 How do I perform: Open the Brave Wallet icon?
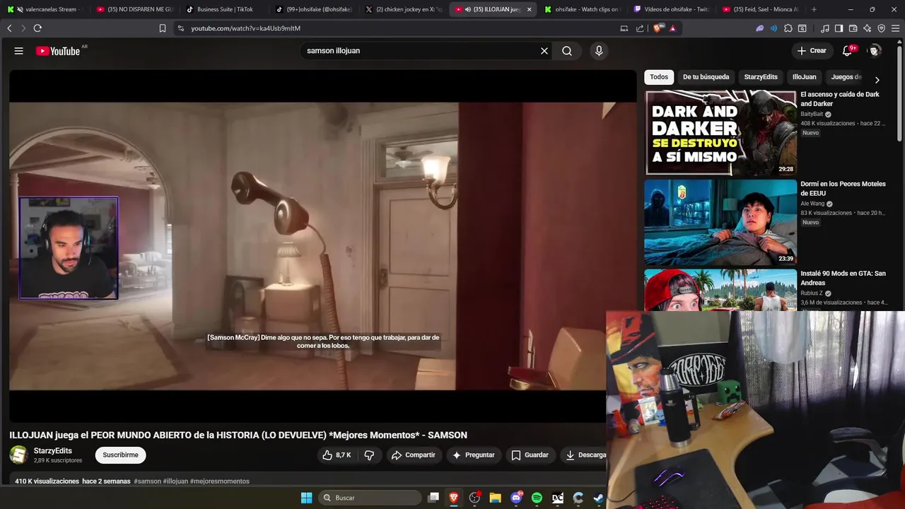pyautogui.click(x=853, y=28)
